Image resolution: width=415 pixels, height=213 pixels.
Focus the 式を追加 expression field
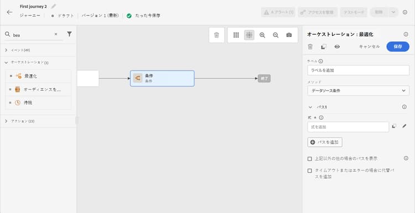[348, 127]
